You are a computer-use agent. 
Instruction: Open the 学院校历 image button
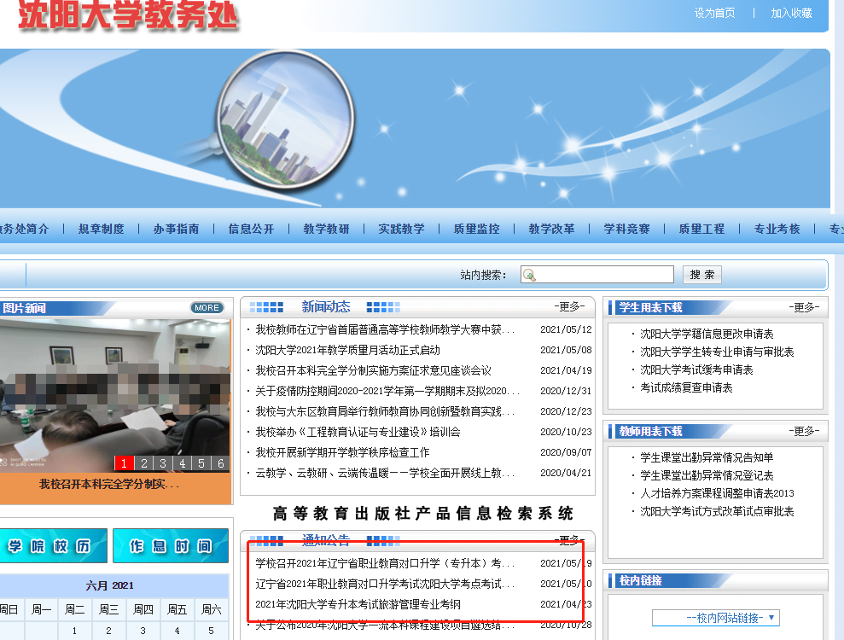tap(53, 546)
